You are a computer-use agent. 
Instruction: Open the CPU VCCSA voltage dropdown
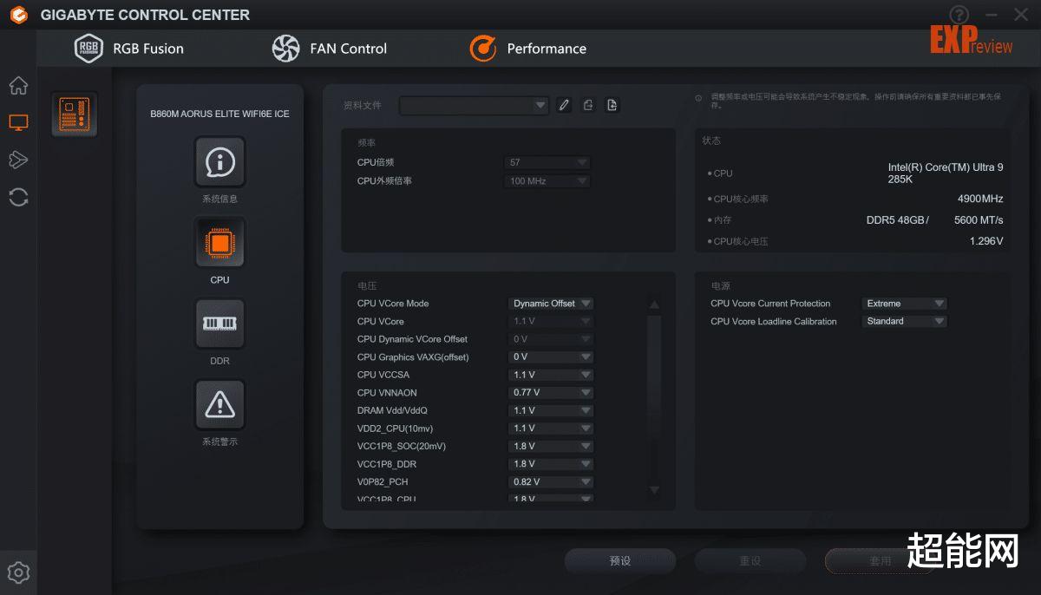click(551, 375)
